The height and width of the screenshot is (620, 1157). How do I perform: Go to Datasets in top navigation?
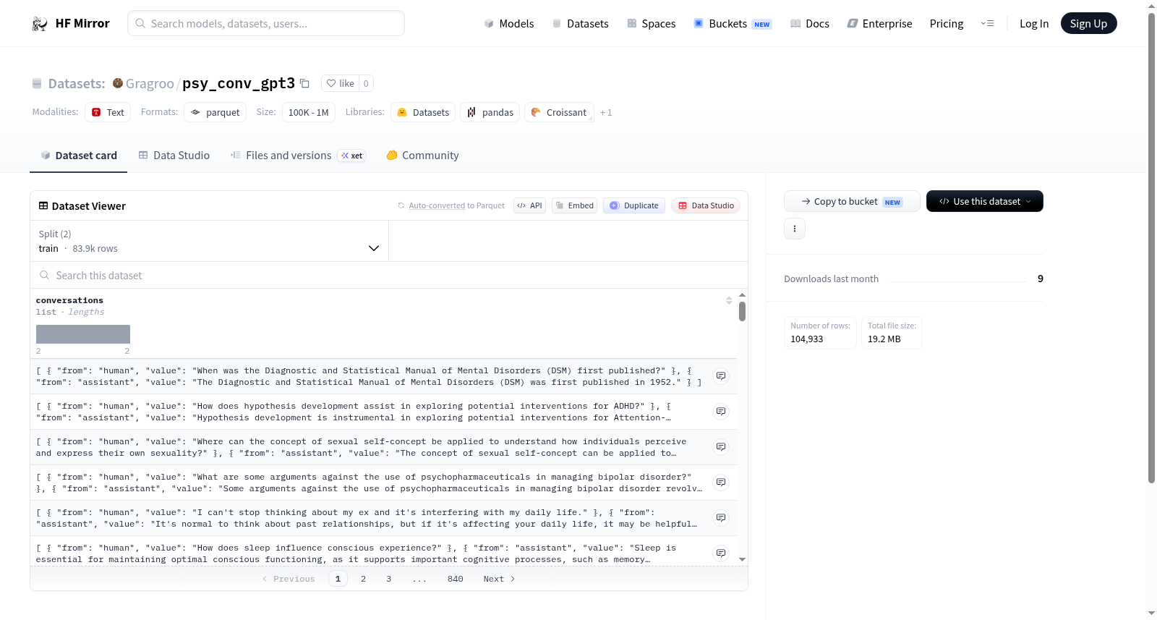[580, 23]
